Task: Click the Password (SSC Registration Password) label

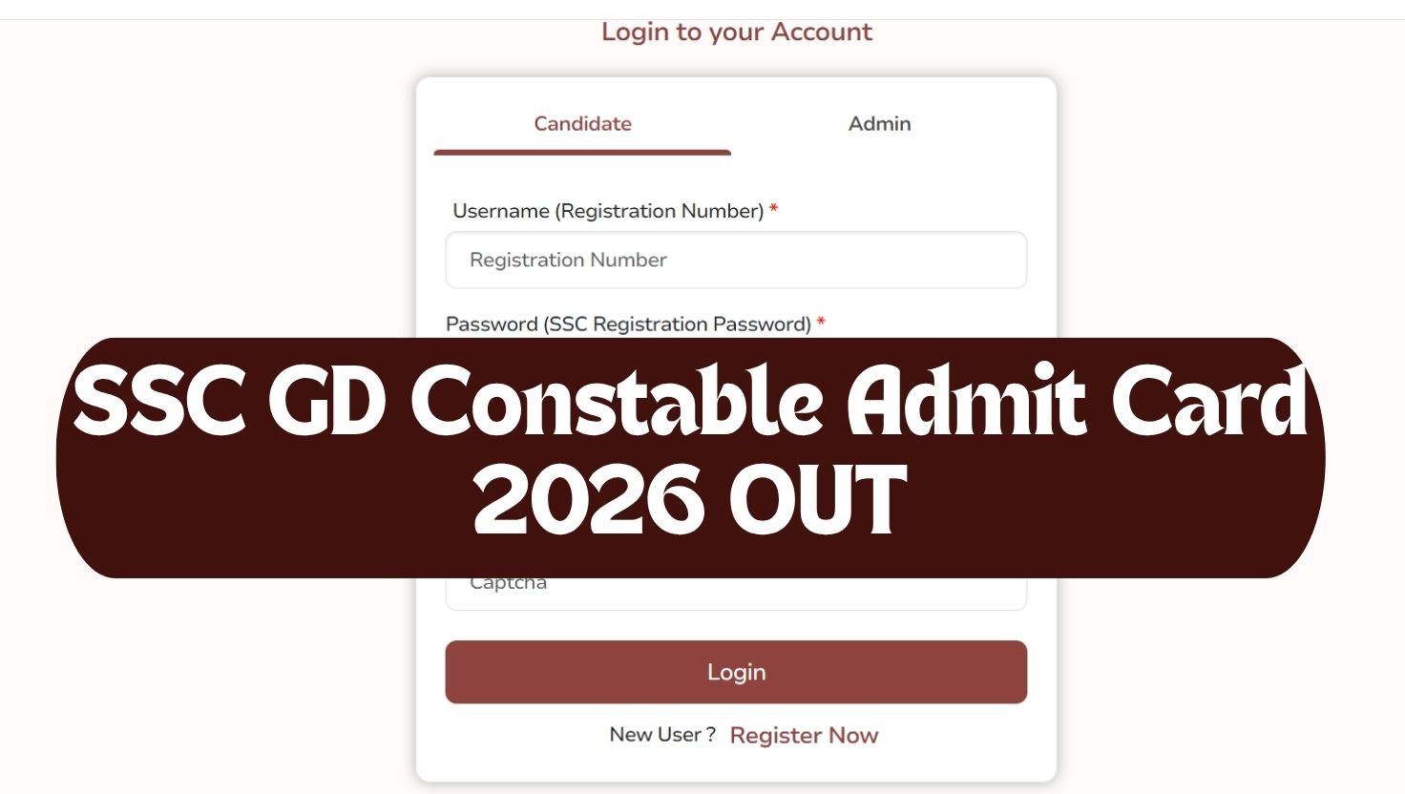Action: (628, 324)
